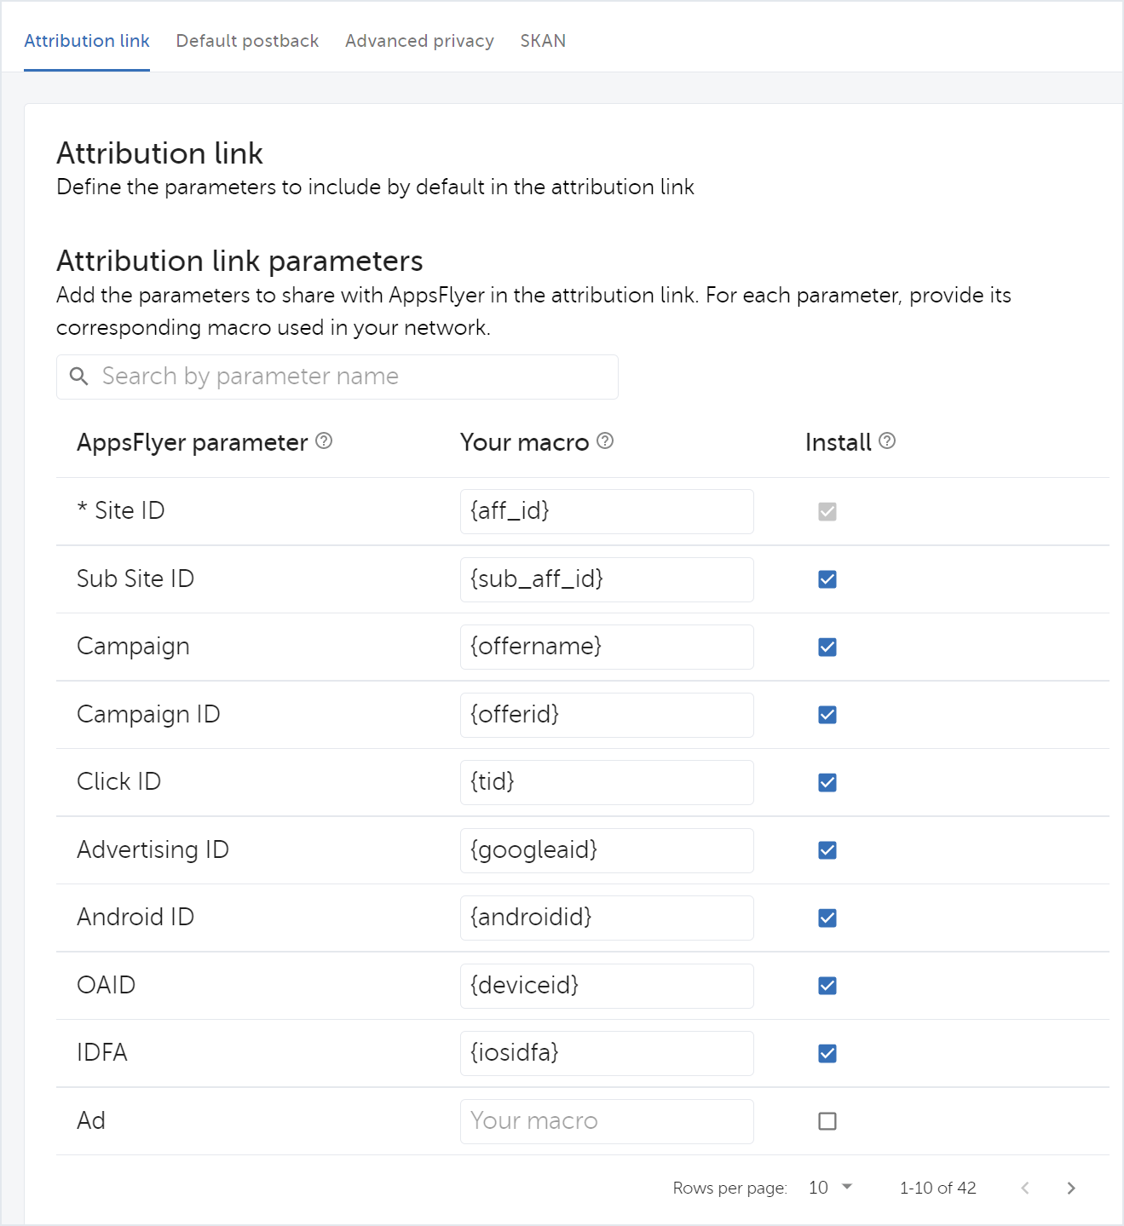This screenshot has width=1124, height=1226.
Task: Disable Install checkbox for IDFA row
Action: coord(827,1054)
